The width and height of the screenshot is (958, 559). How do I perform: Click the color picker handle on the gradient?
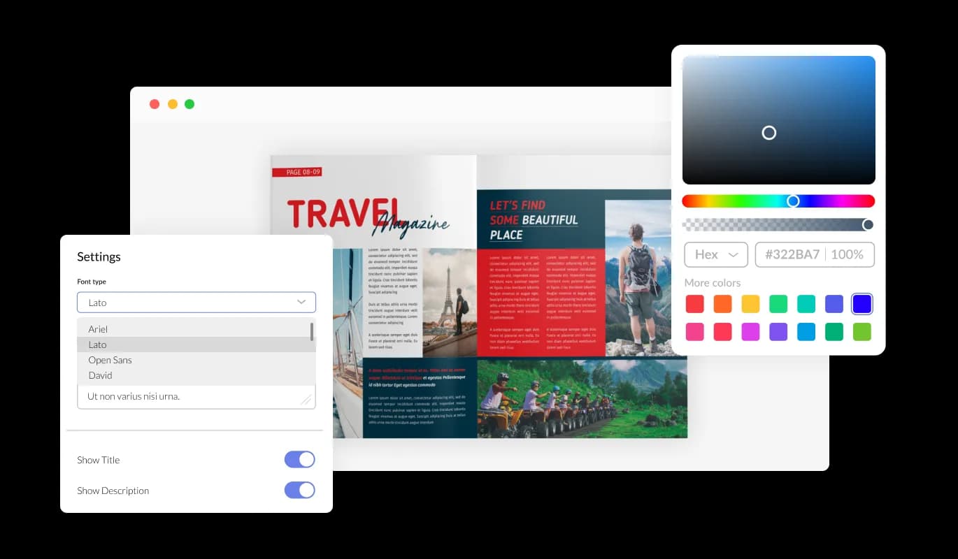[x=769, y=133]
